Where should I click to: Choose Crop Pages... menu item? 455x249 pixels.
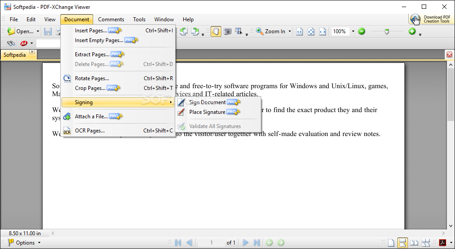(x=118, y=88)
